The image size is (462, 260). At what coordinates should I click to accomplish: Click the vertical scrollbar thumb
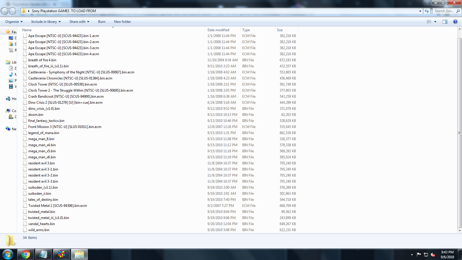[459, 133]
